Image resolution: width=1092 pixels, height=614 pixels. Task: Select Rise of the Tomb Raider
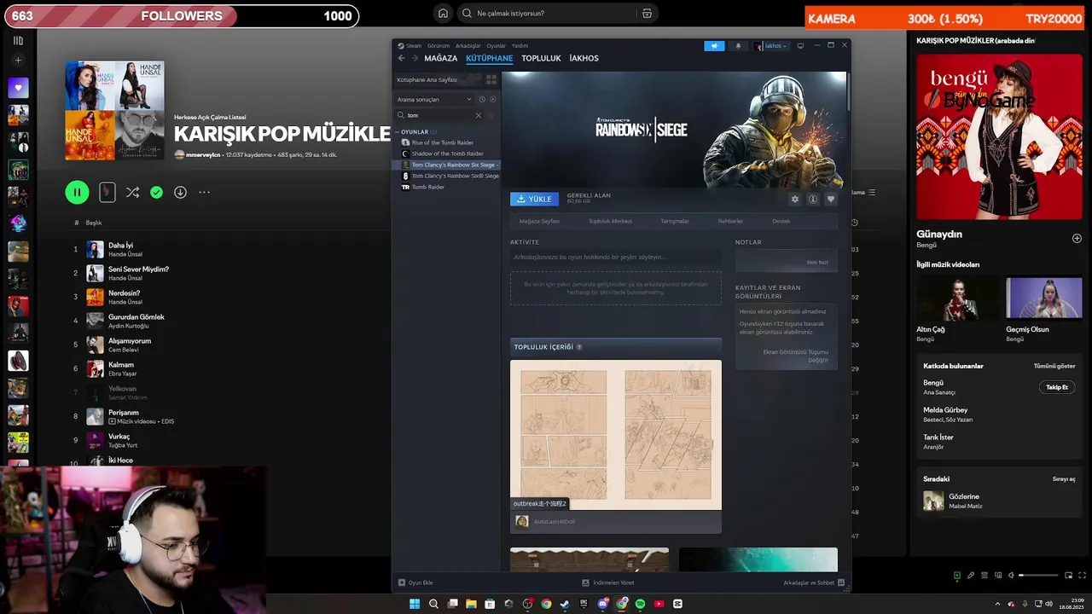coord(442,142)
